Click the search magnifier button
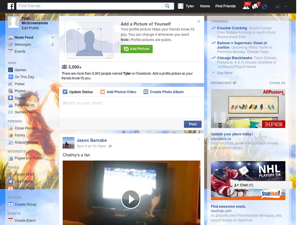The image size is (300, 225). pos(167,6)
